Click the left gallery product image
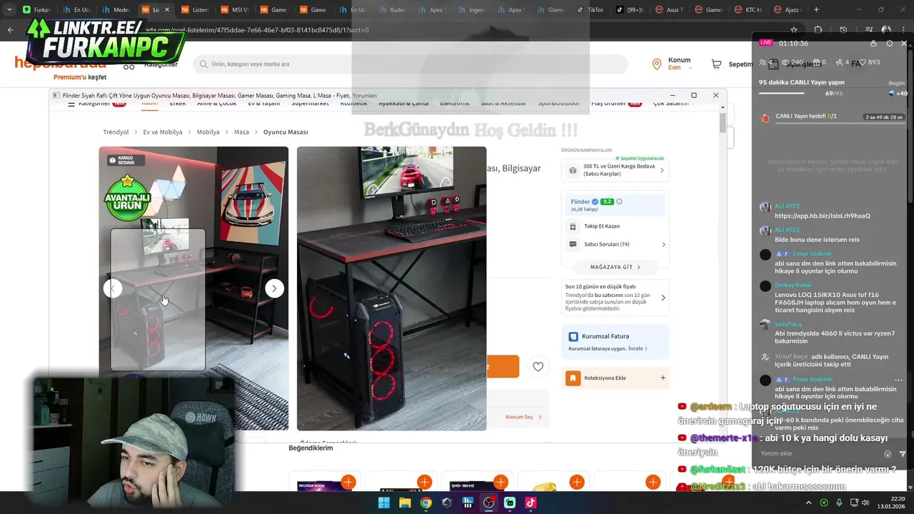 (x=194, y=288)
